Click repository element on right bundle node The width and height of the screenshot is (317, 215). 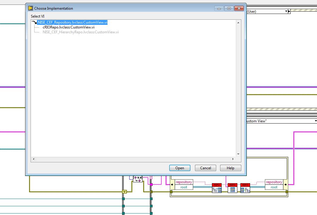pyautogui.click(x=274, y=182)
